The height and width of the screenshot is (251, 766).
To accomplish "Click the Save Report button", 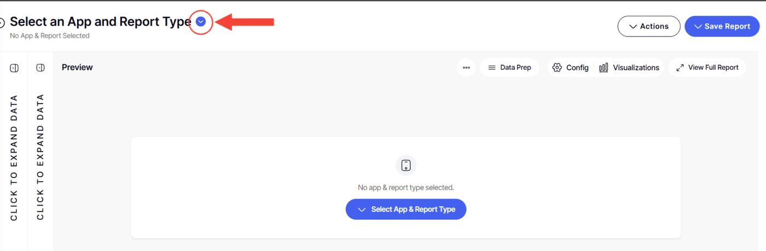I will (722, 26).
